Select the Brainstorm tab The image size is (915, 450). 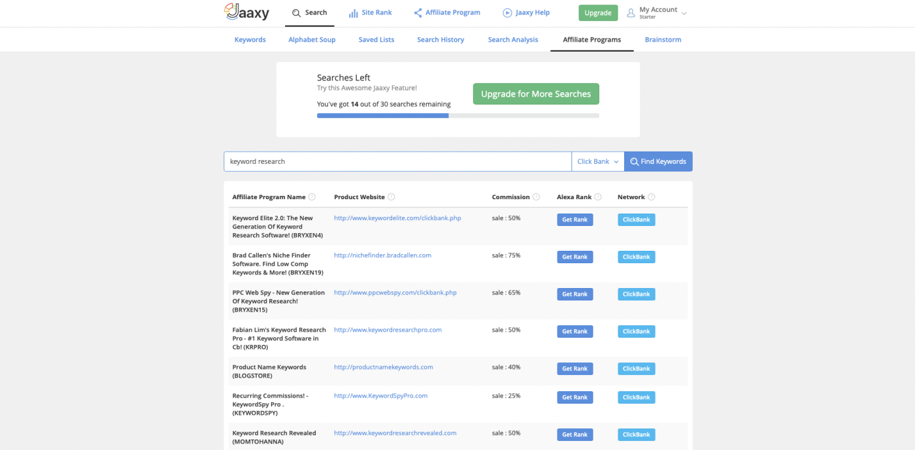click(x=663, y=40)
